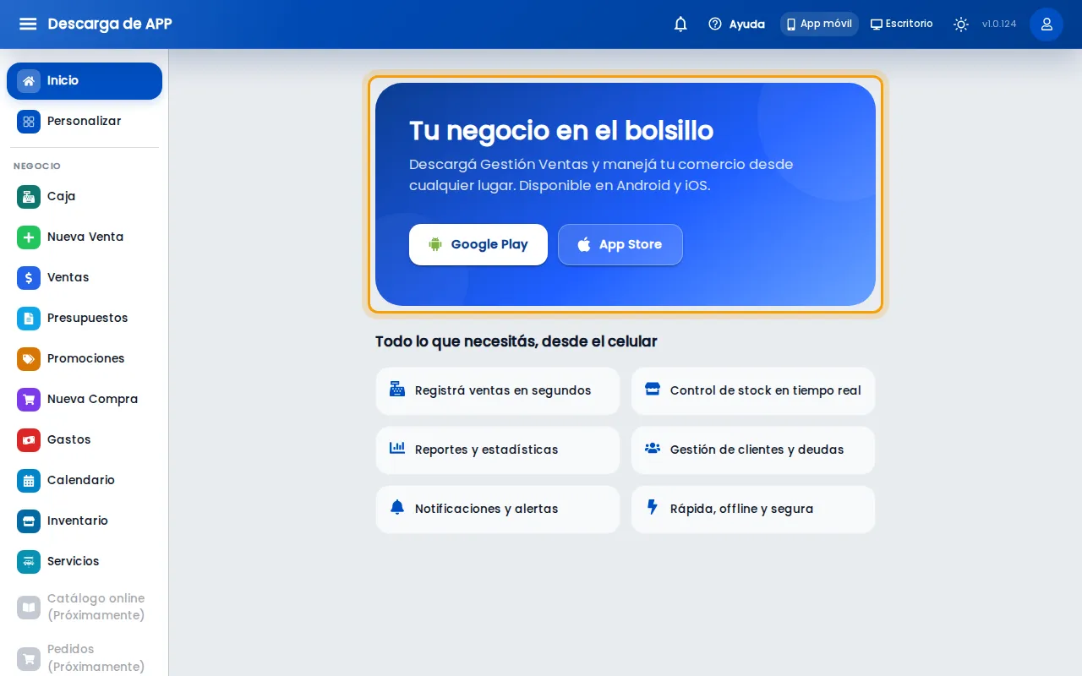Click the Nueva Venta plus icon
The image size is (1082, 676).
(29, 237)
